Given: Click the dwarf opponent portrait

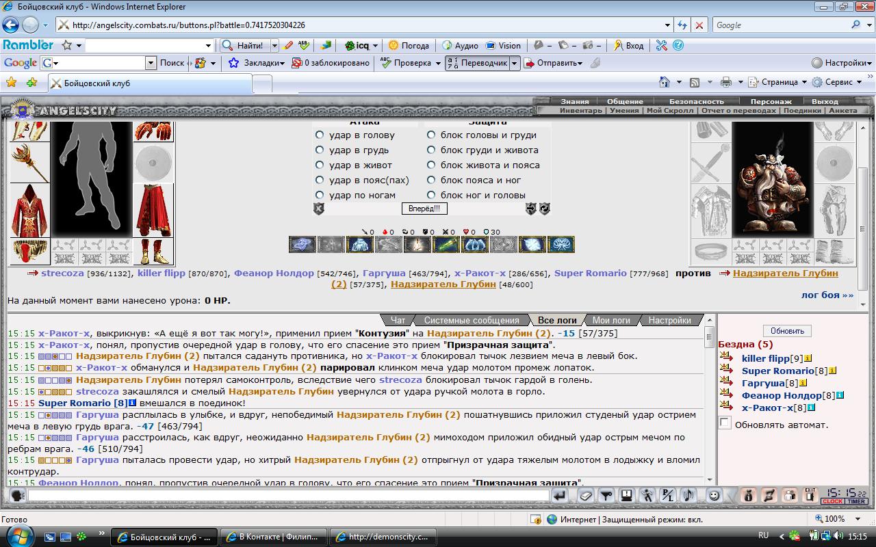Looking at the screenshot, I should [x=772, y=179].
